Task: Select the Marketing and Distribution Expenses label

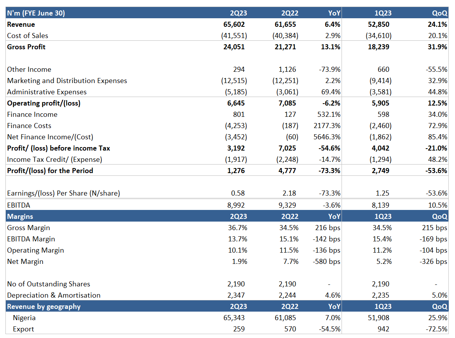Action: [x=67, y=81]
